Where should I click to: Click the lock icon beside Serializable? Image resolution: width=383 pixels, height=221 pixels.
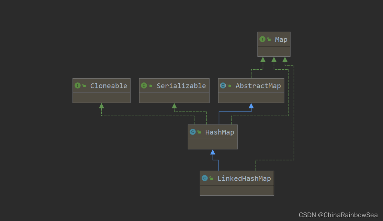[150, 85]
